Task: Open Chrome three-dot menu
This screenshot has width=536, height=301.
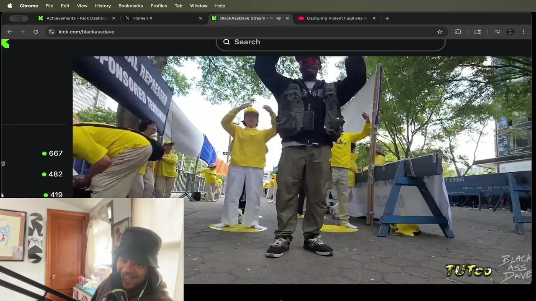Action: point(523,32)
